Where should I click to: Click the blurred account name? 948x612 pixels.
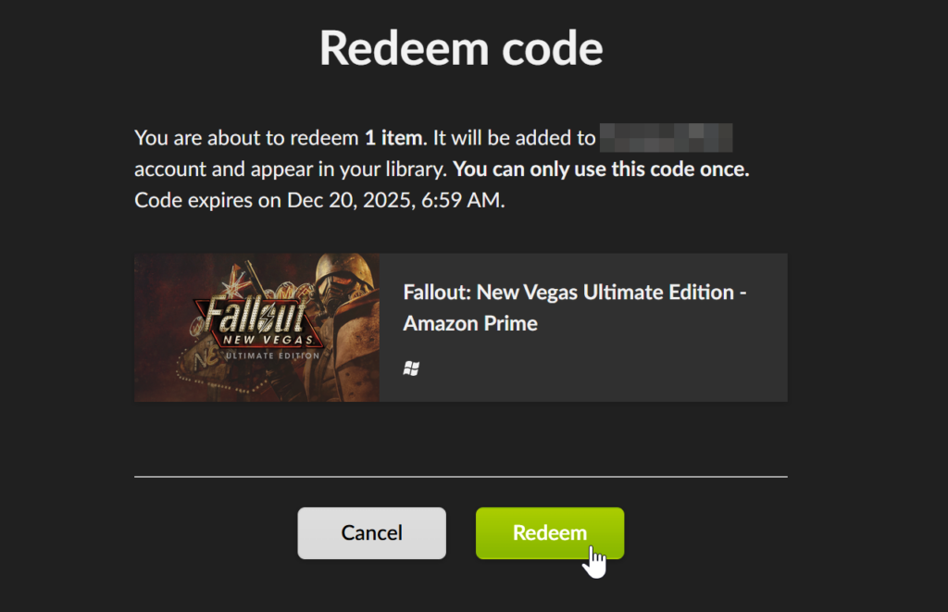coord(666,140)
